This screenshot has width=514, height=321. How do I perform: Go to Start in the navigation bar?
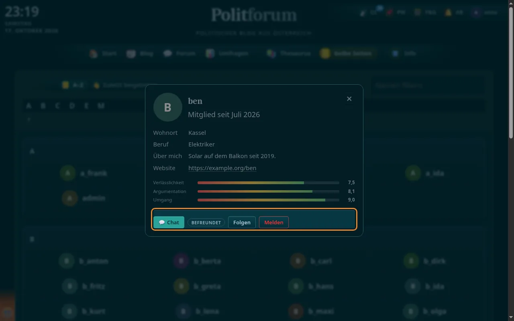click(103, 53)
